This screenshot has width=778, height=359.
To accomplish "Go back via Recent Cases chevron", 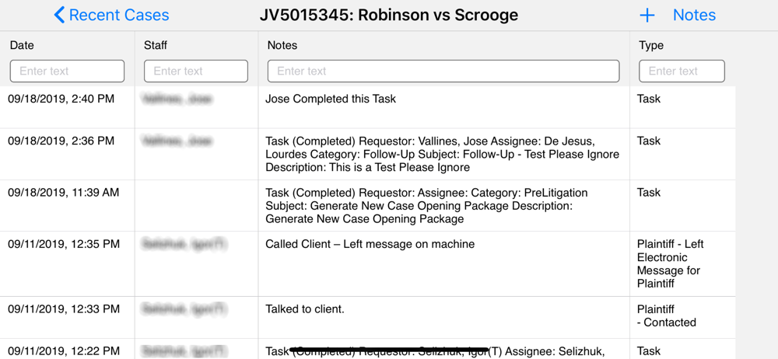I will 59,15.
